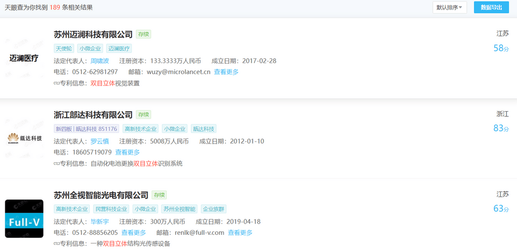Click the 瓯达科技 company logo
Screen dimensions: 517x252
[24, 138]
